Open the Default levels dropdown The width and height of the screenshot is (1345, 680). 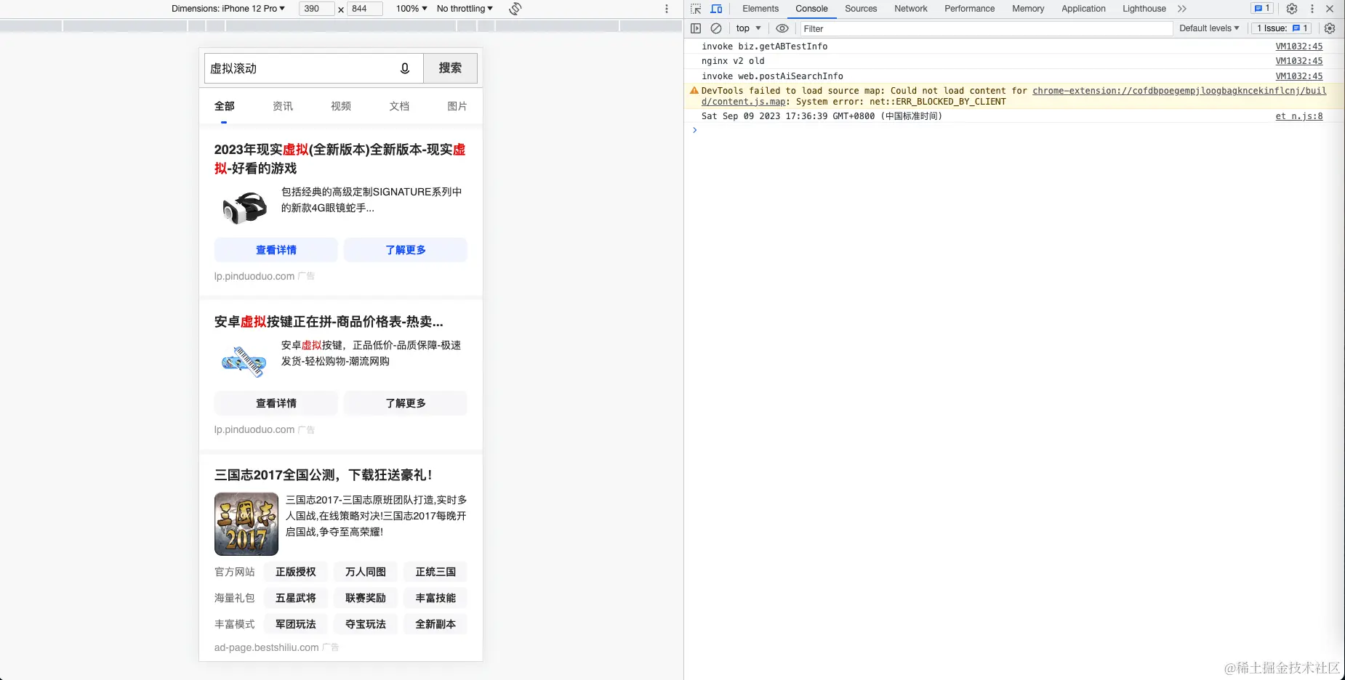1209,28
